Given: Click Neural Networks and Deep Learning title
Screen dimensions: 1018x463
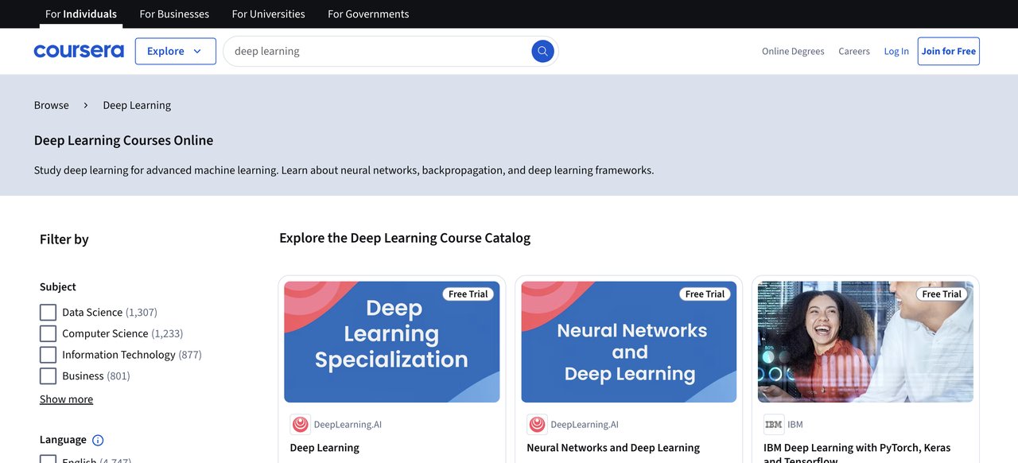Looking at the screenshot, I should click(x=613, y=448).
